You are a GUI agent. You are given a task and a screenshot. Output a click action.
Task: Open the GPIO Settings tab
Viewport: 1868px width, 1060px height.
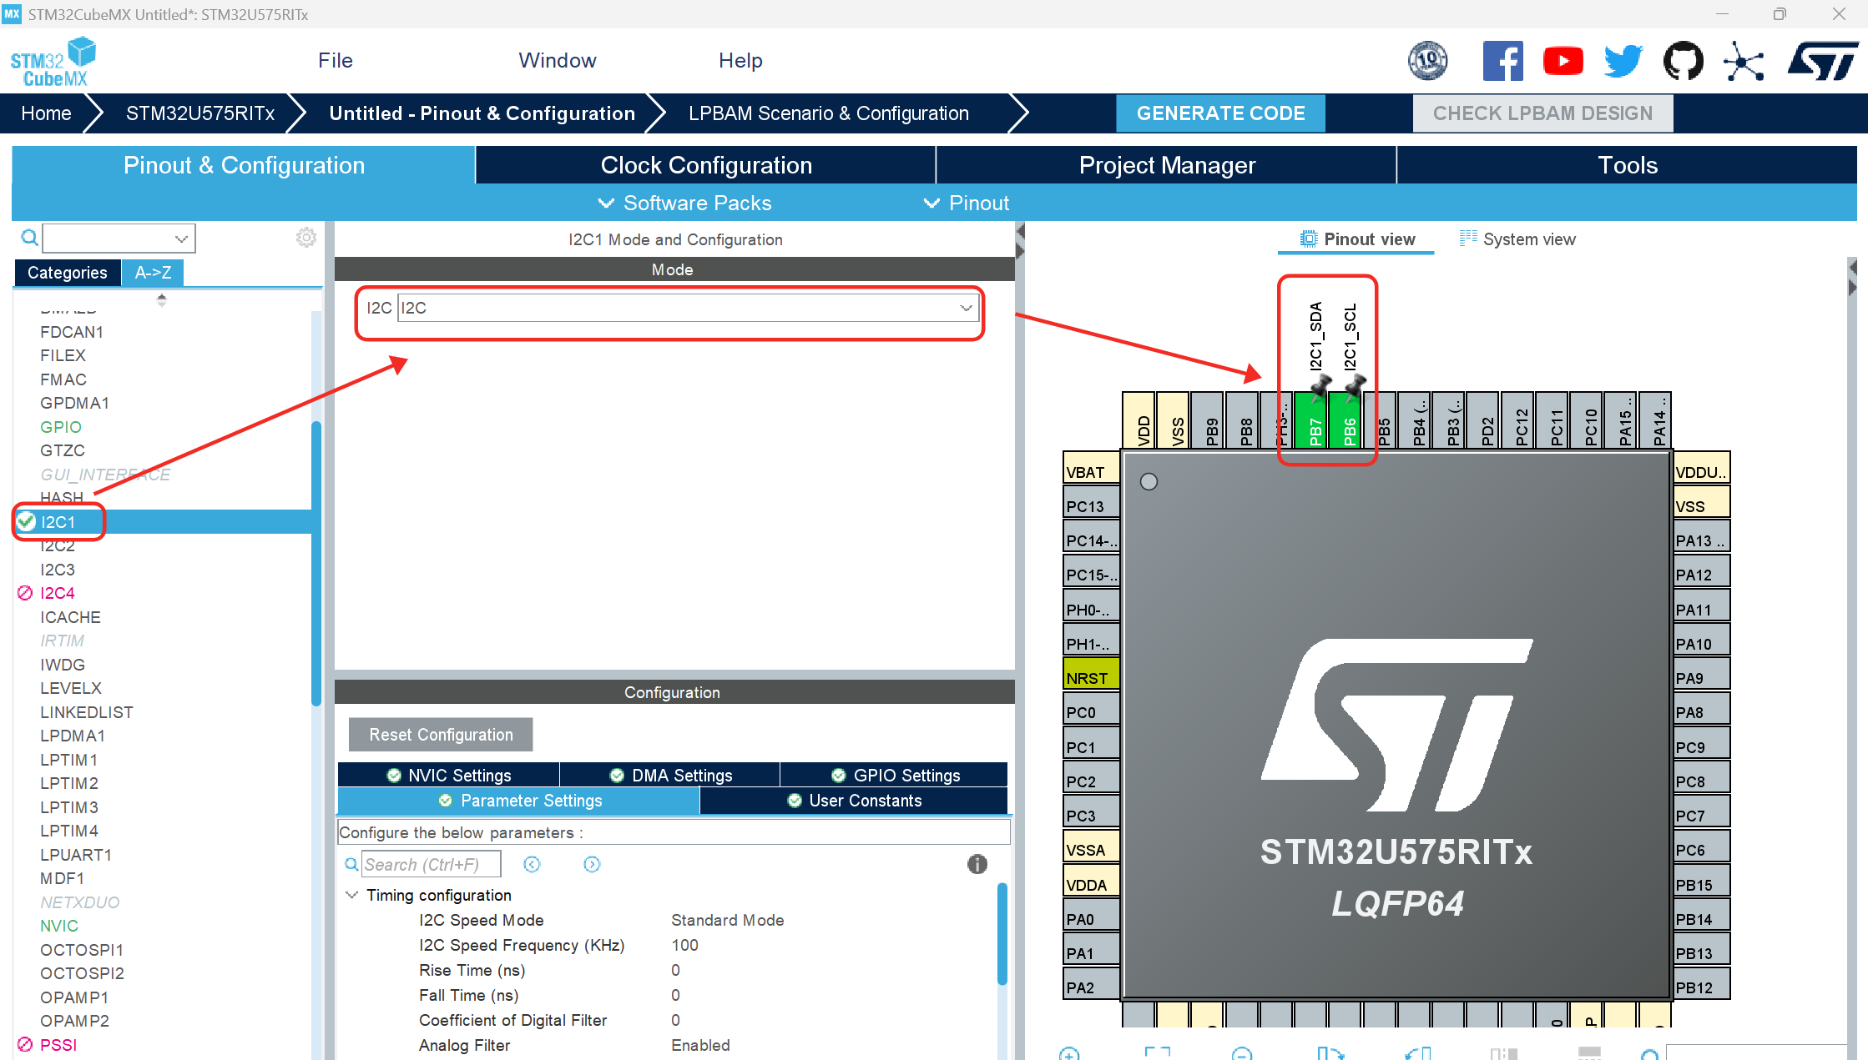[895, 776]
